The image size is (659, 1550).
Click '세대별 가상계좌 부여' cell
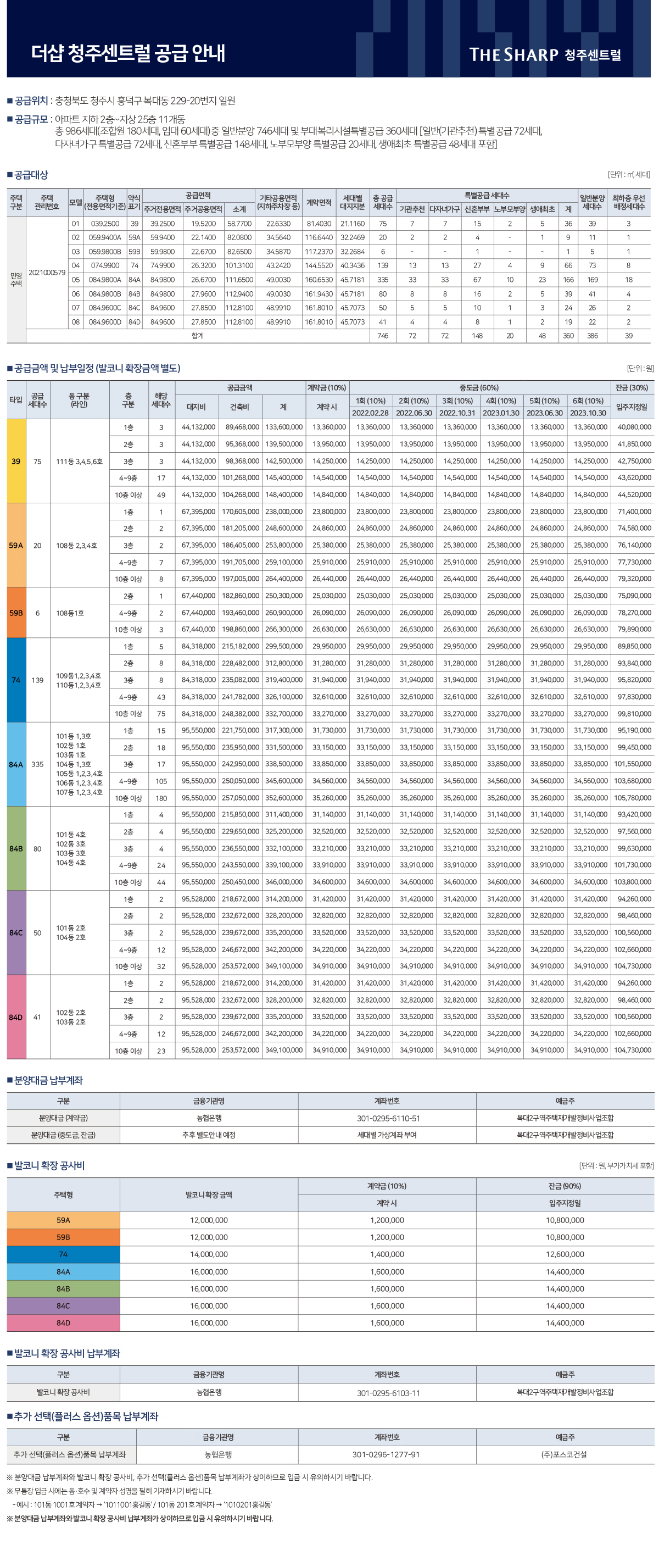(387, 1135)
